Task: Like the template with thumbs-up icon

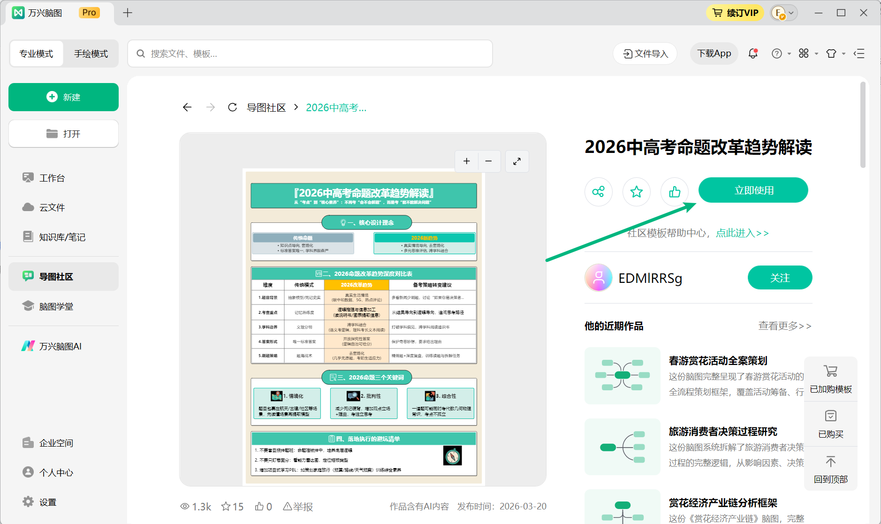Action: (674, 191)
